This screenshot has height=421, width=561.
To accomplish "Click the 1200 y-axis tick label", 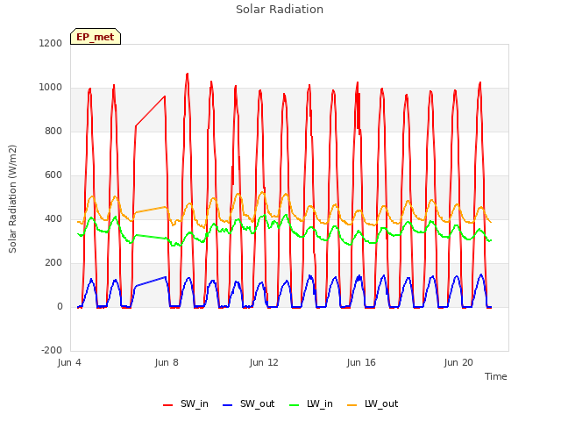I will [51, 43].
